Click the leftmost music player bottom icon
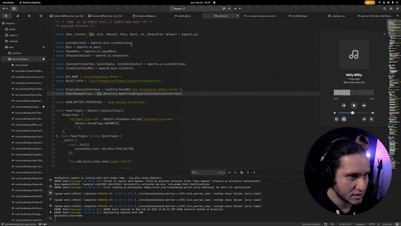This screenshot has width=401, height=226. pos(336,119)
